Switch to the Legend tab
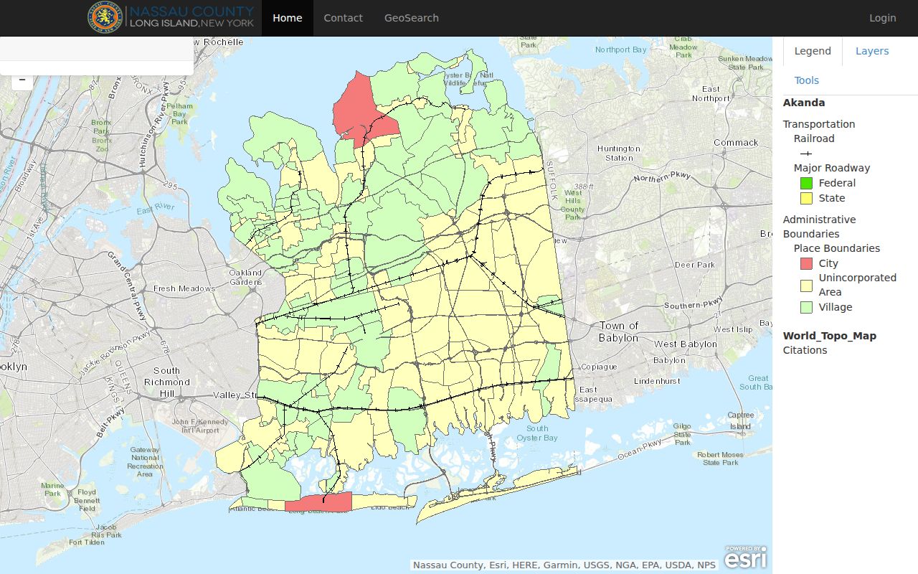Screen dimensions: 918x574 coord(813,51)
